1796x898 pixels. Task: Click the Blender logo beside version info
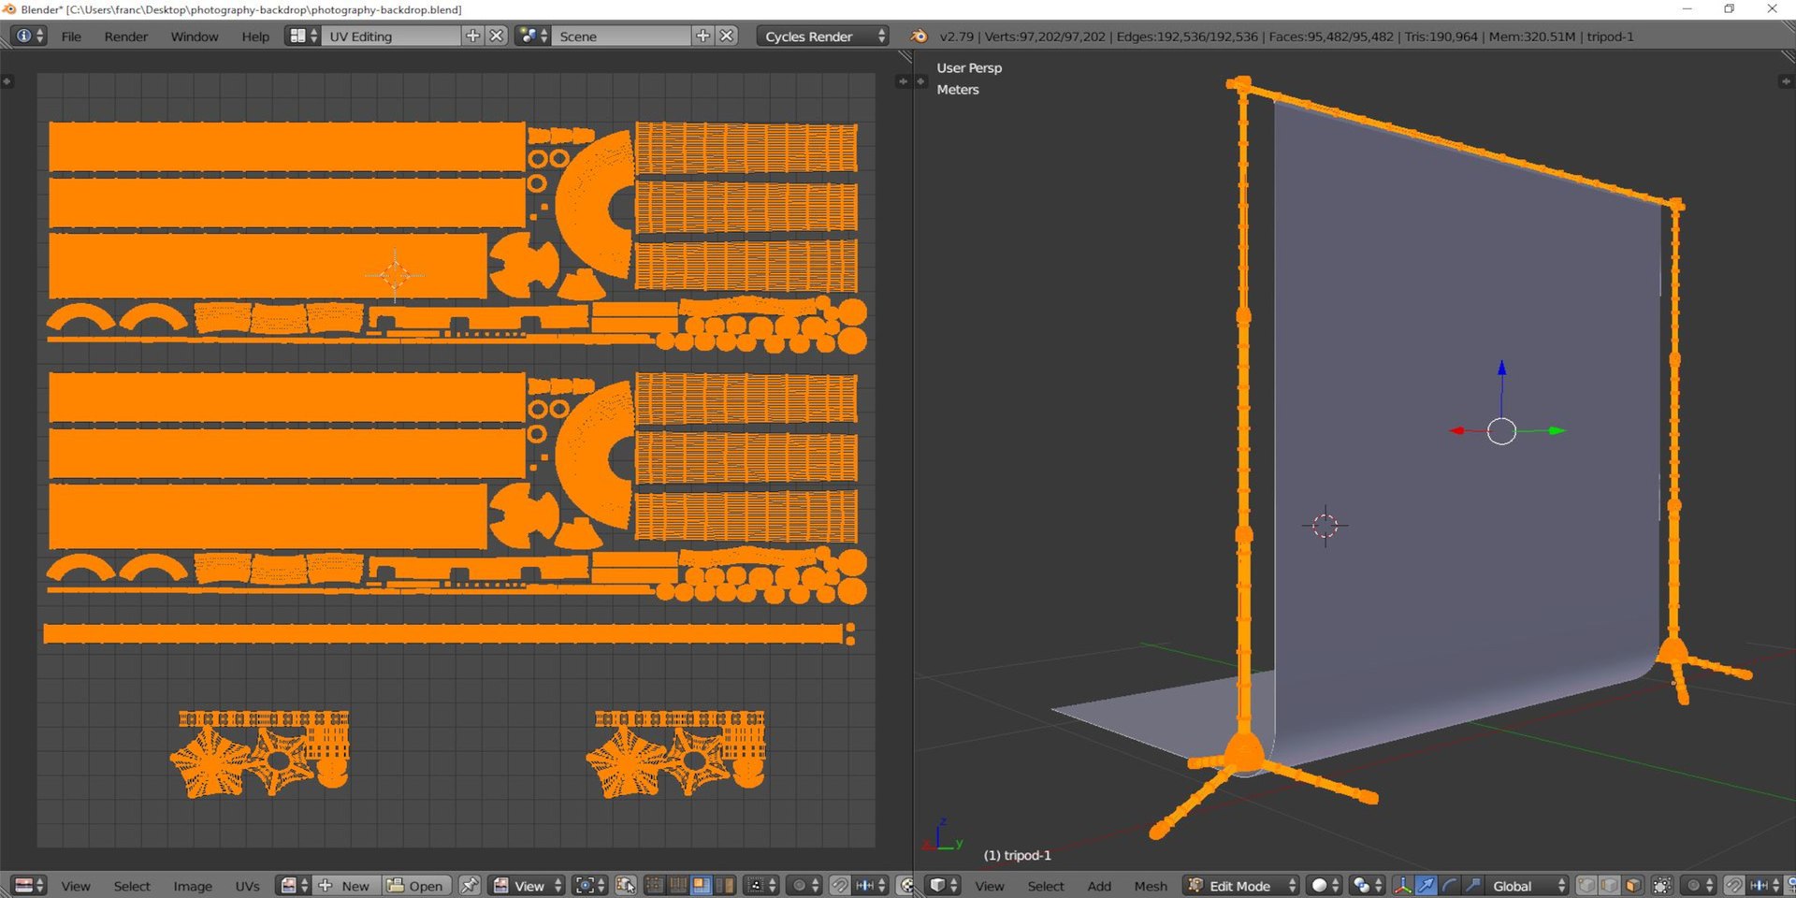pos(920,36)
